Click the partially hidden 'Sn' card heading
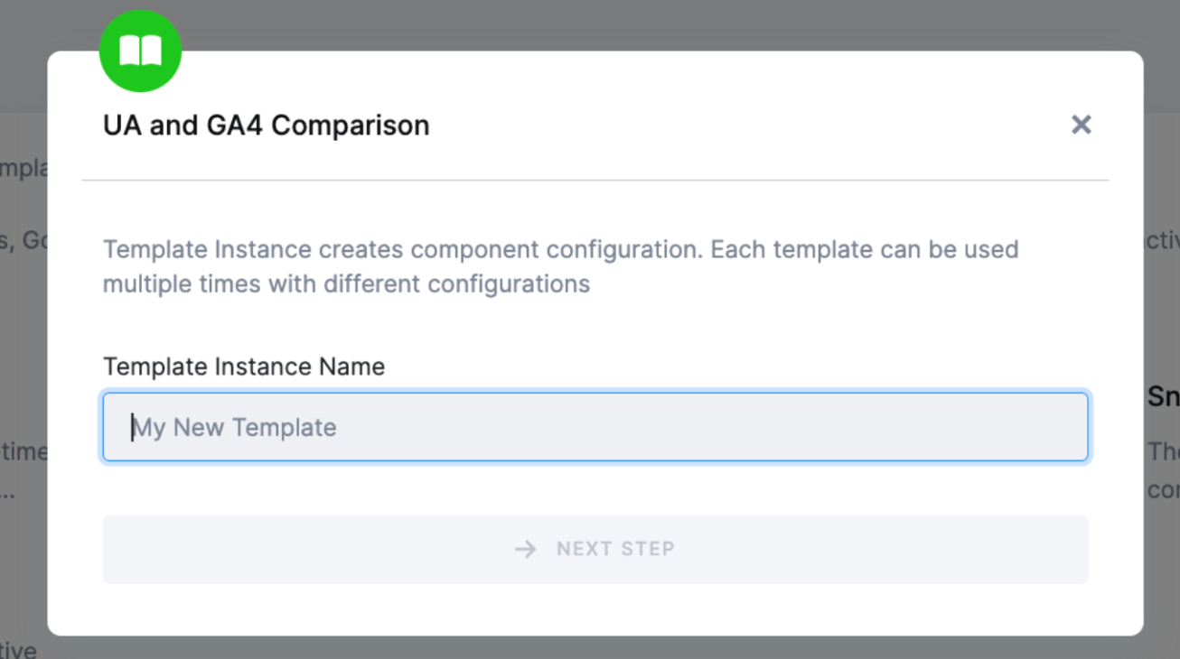Viewport: 1180px width, 659px height. click(1163, 396)
